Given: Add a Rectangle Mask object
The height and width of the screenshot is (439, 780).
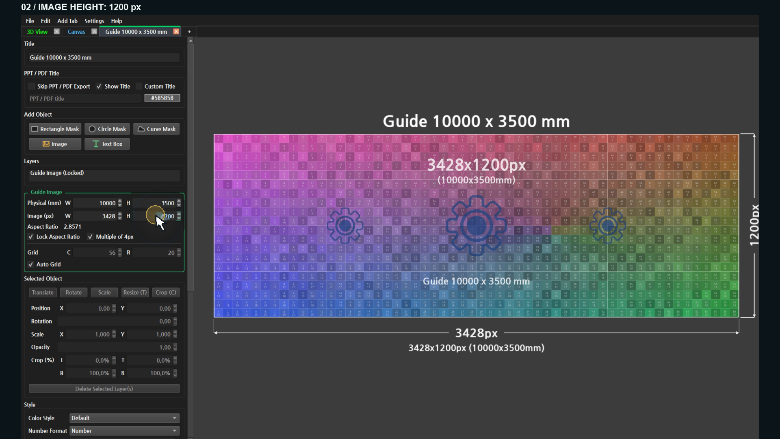Looking at the screenshot, I should pyautogui.click(x=55, y=129).
